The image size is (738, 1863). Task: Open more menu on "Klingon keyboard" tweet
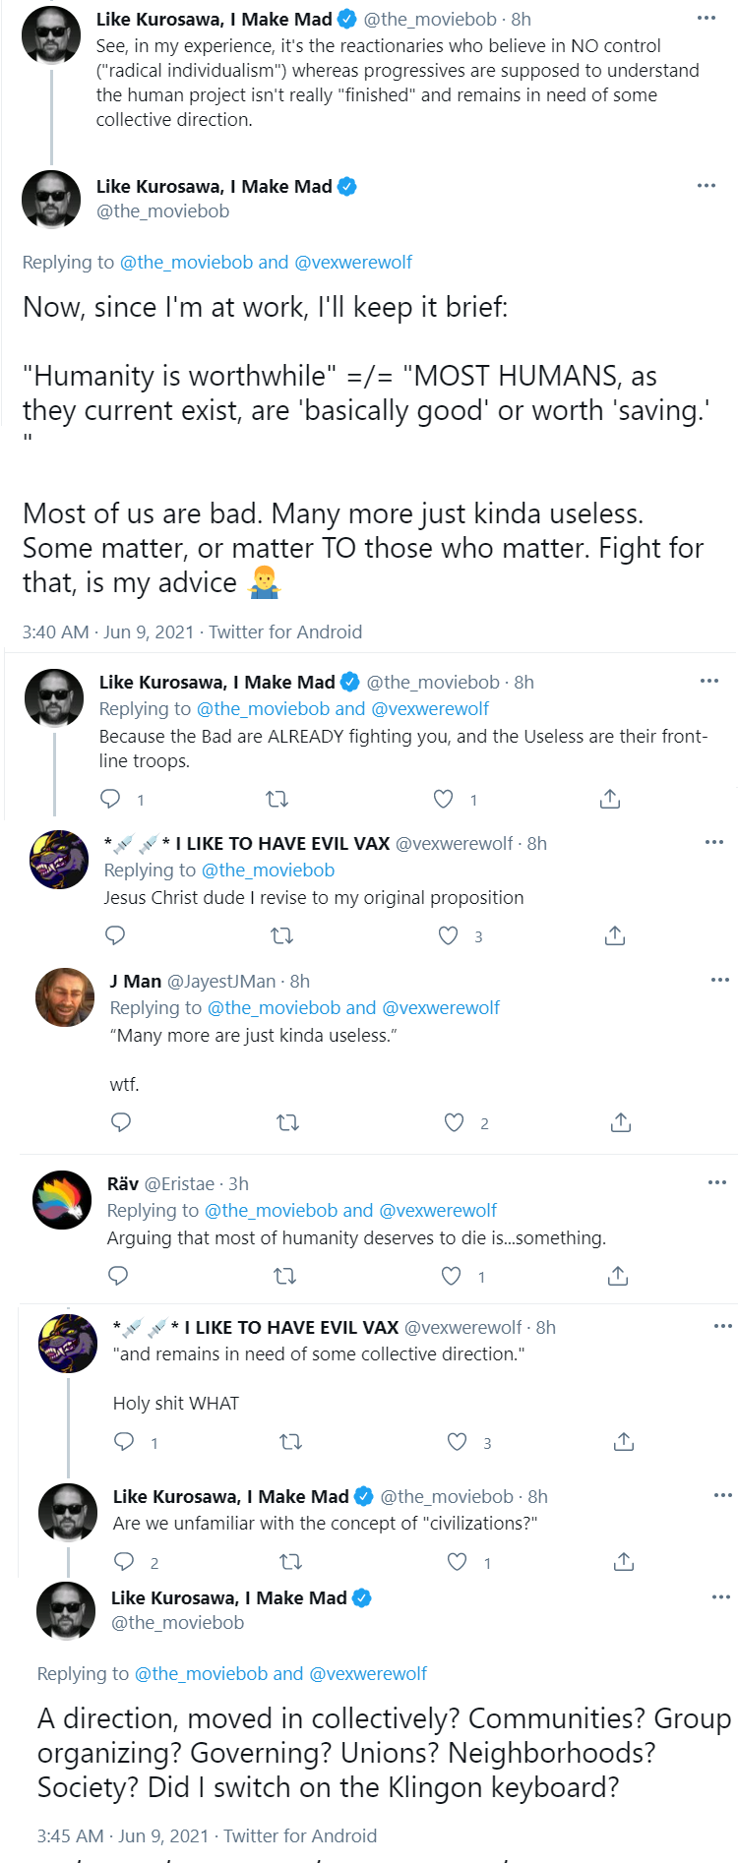721,1596
